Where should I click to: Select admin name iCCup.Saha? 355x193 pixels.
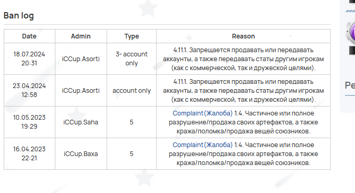[x=81, y=122]
